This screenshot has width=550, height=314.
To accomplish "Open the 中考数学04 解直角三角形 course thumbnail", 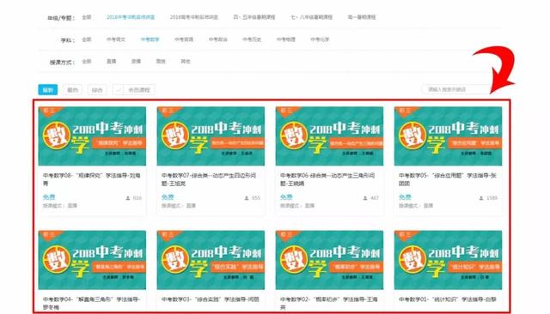I will [92, 260].
